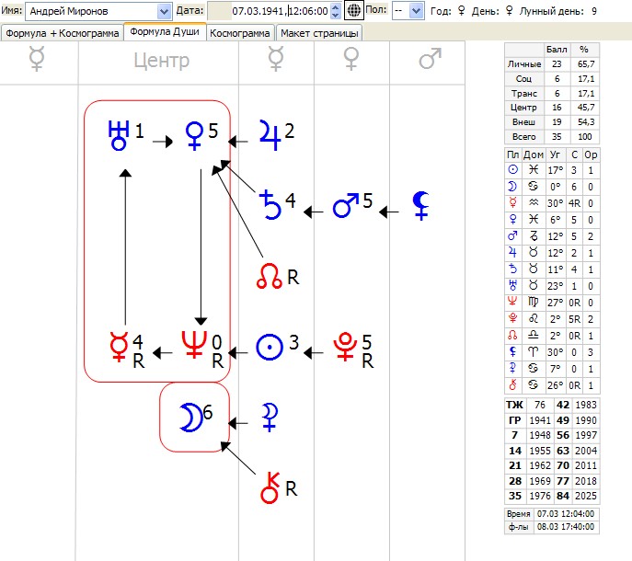Image resolution: width=632 pixels, height=561 pixels.
Task: Click the Дом column header in the planet table
Action: pos(534,155)
